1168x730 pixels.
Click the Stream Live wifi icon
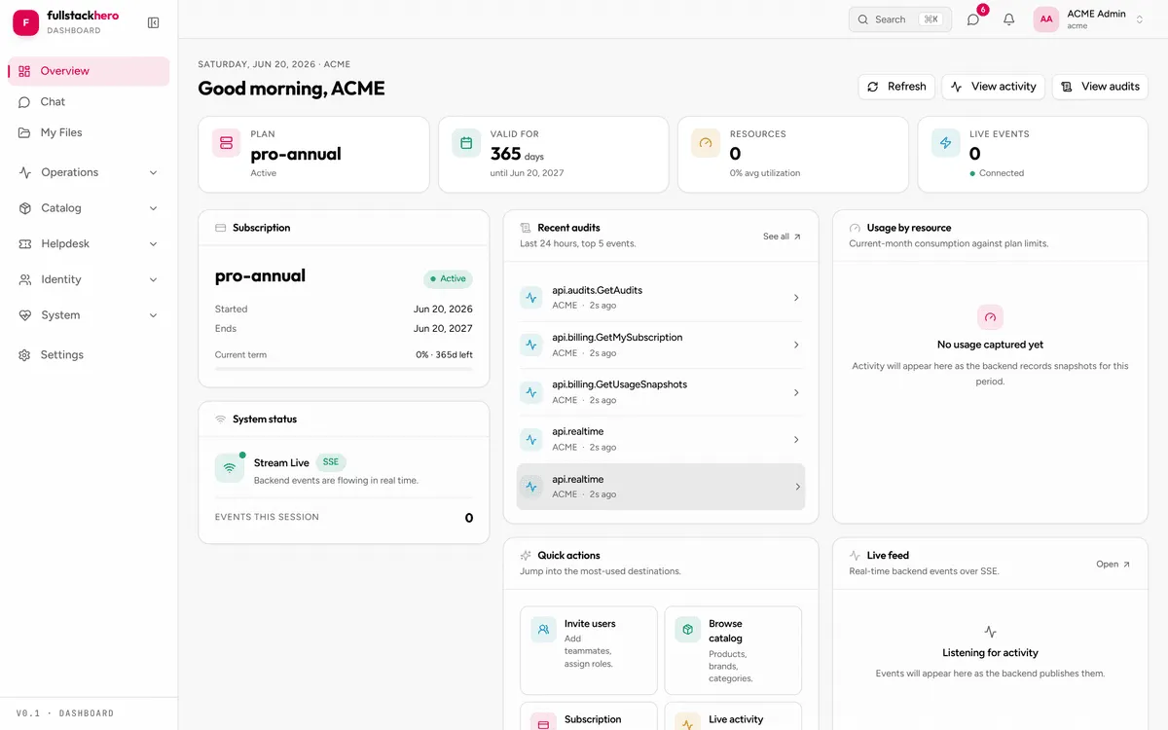(230, 468)
